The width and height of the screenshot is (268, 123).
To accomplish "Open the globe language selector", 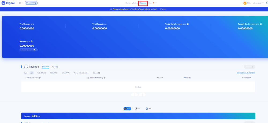I will click(x=21, y=3).
